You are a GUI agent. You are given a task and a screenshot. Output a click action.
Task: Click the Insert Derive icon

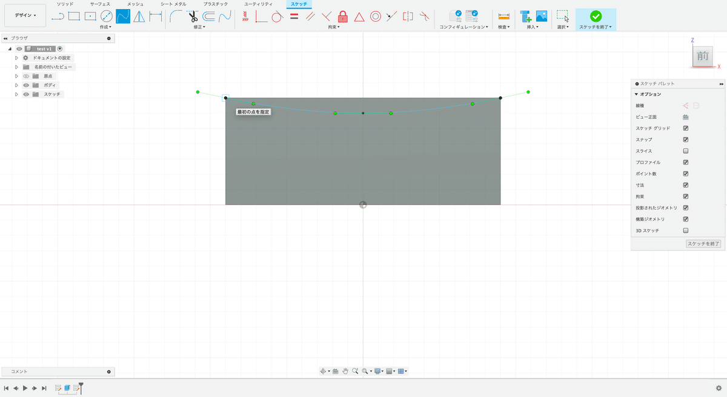point(526,16)
